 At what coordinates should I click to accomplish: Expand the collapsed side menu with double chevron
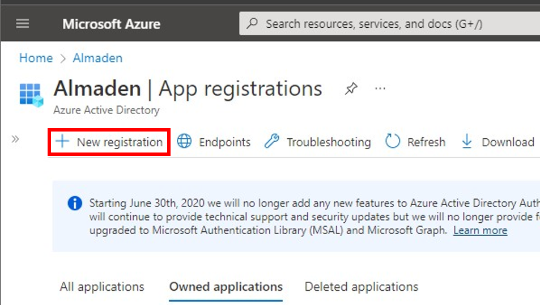tap(15, 139)
